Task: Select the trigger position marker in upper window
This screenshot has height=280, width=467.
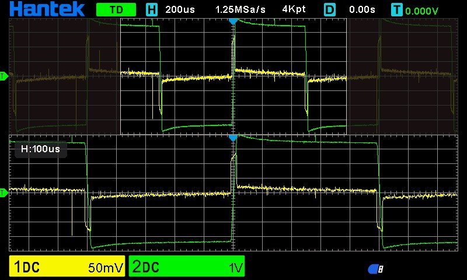Action: (x=233, y=21)
